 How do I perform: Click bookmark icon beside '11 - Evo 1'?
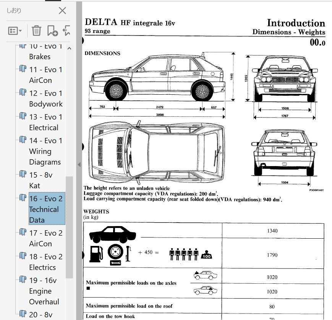23,69
